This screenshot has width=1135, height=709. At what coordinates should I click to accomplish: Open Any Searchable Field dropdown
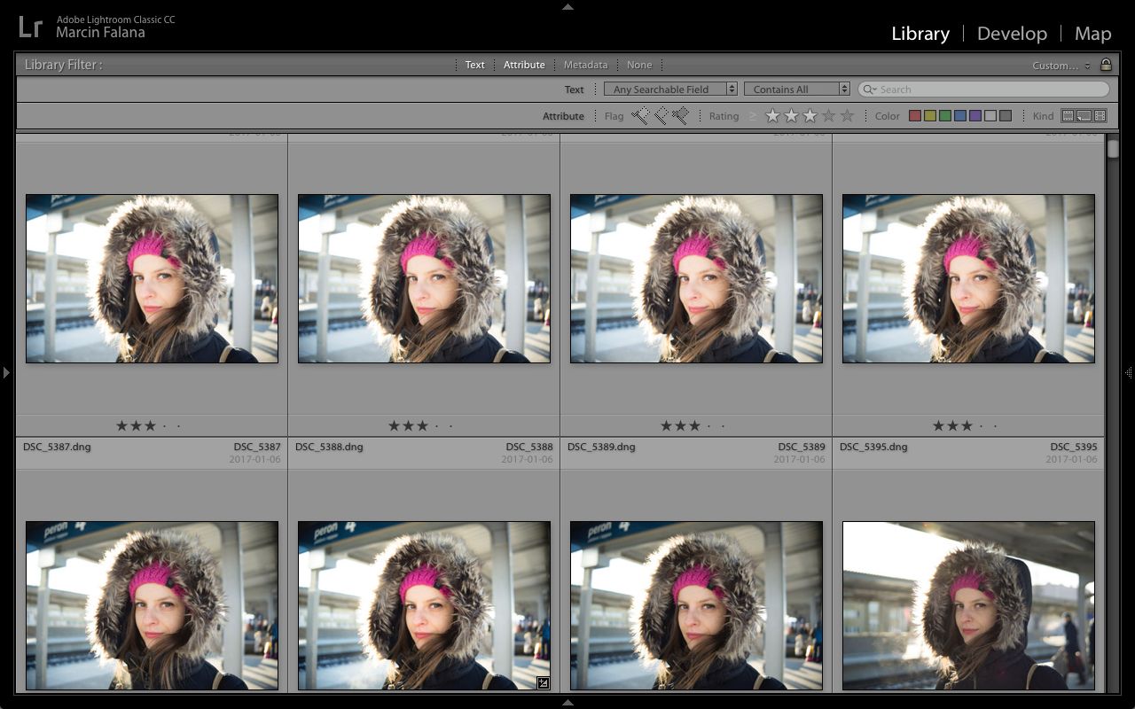670,90
